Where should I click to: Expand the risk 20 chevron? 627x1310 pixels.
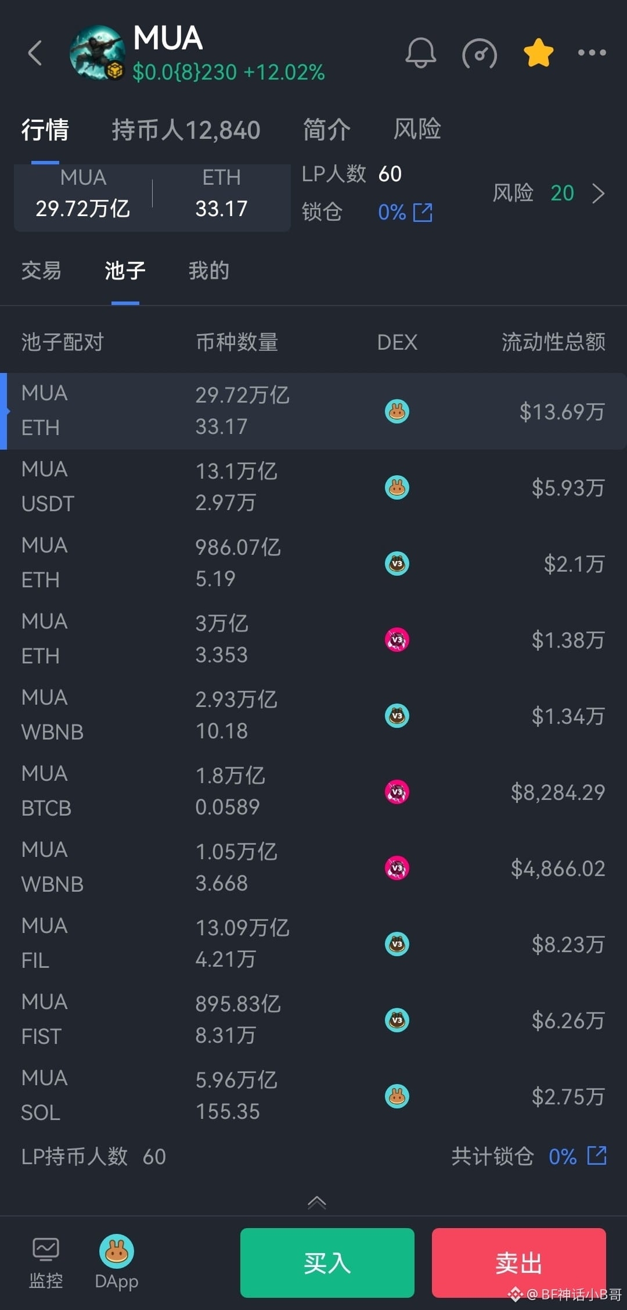coord(598,193)
